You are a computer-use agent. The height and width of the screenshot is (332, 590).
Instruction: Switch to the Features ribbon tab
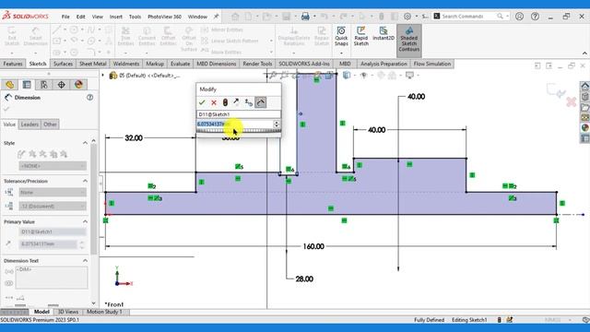(x=13, y=64)
